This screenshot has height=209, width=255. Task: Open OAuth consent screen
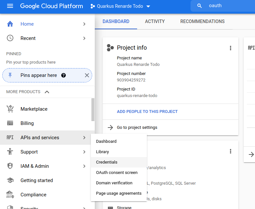(x=119, y=172)
